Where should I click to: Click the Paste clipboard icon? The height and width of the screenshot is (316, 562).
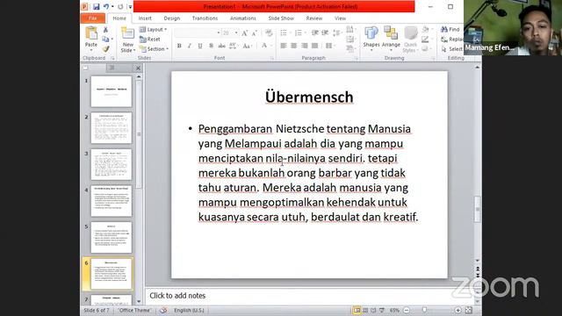coord(91,33)
